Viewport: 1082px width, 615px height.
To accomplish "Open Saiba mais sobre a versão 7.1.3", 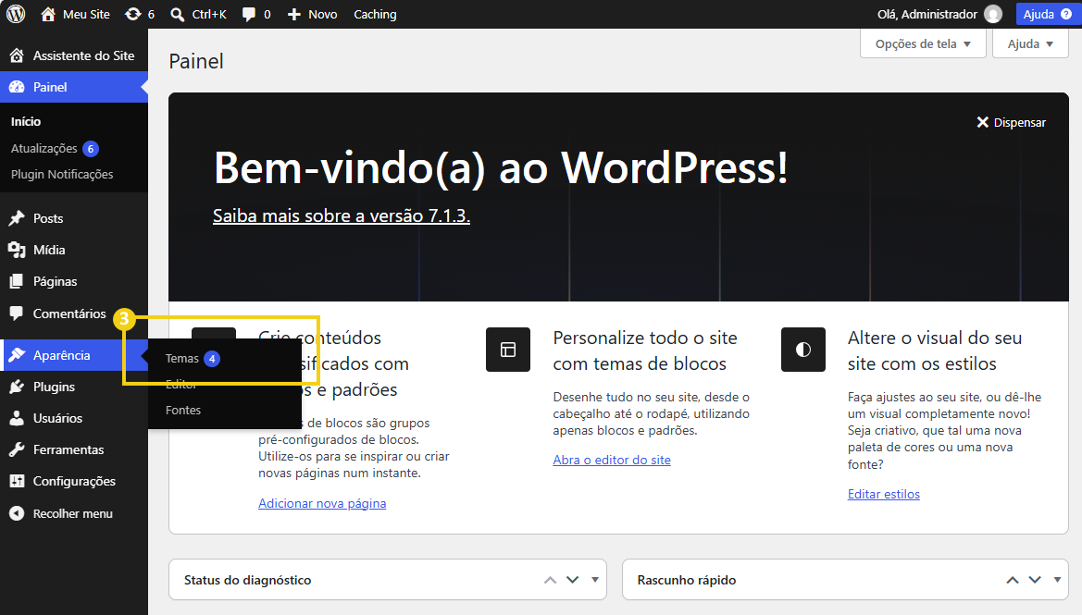I will [341, 215].
